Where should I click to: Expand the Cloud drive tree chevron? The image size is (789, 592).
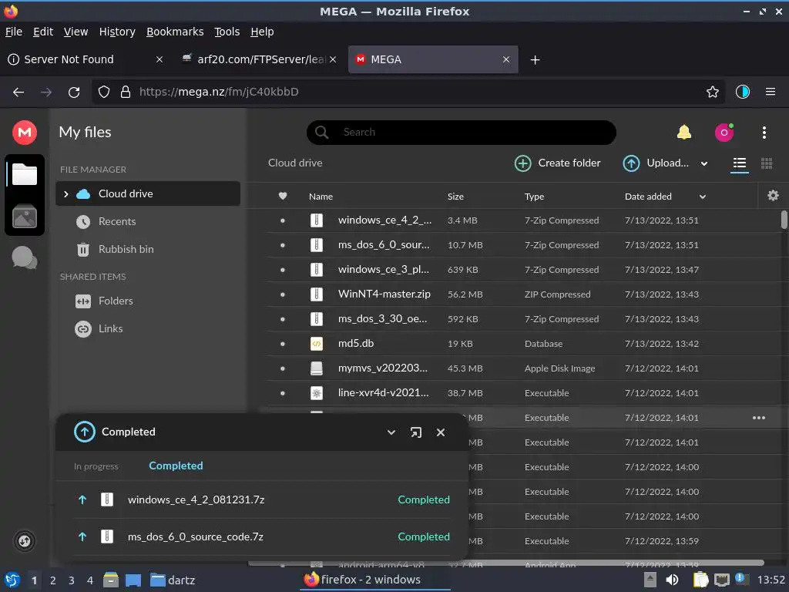pyautogui.click(x=66, y=193)
